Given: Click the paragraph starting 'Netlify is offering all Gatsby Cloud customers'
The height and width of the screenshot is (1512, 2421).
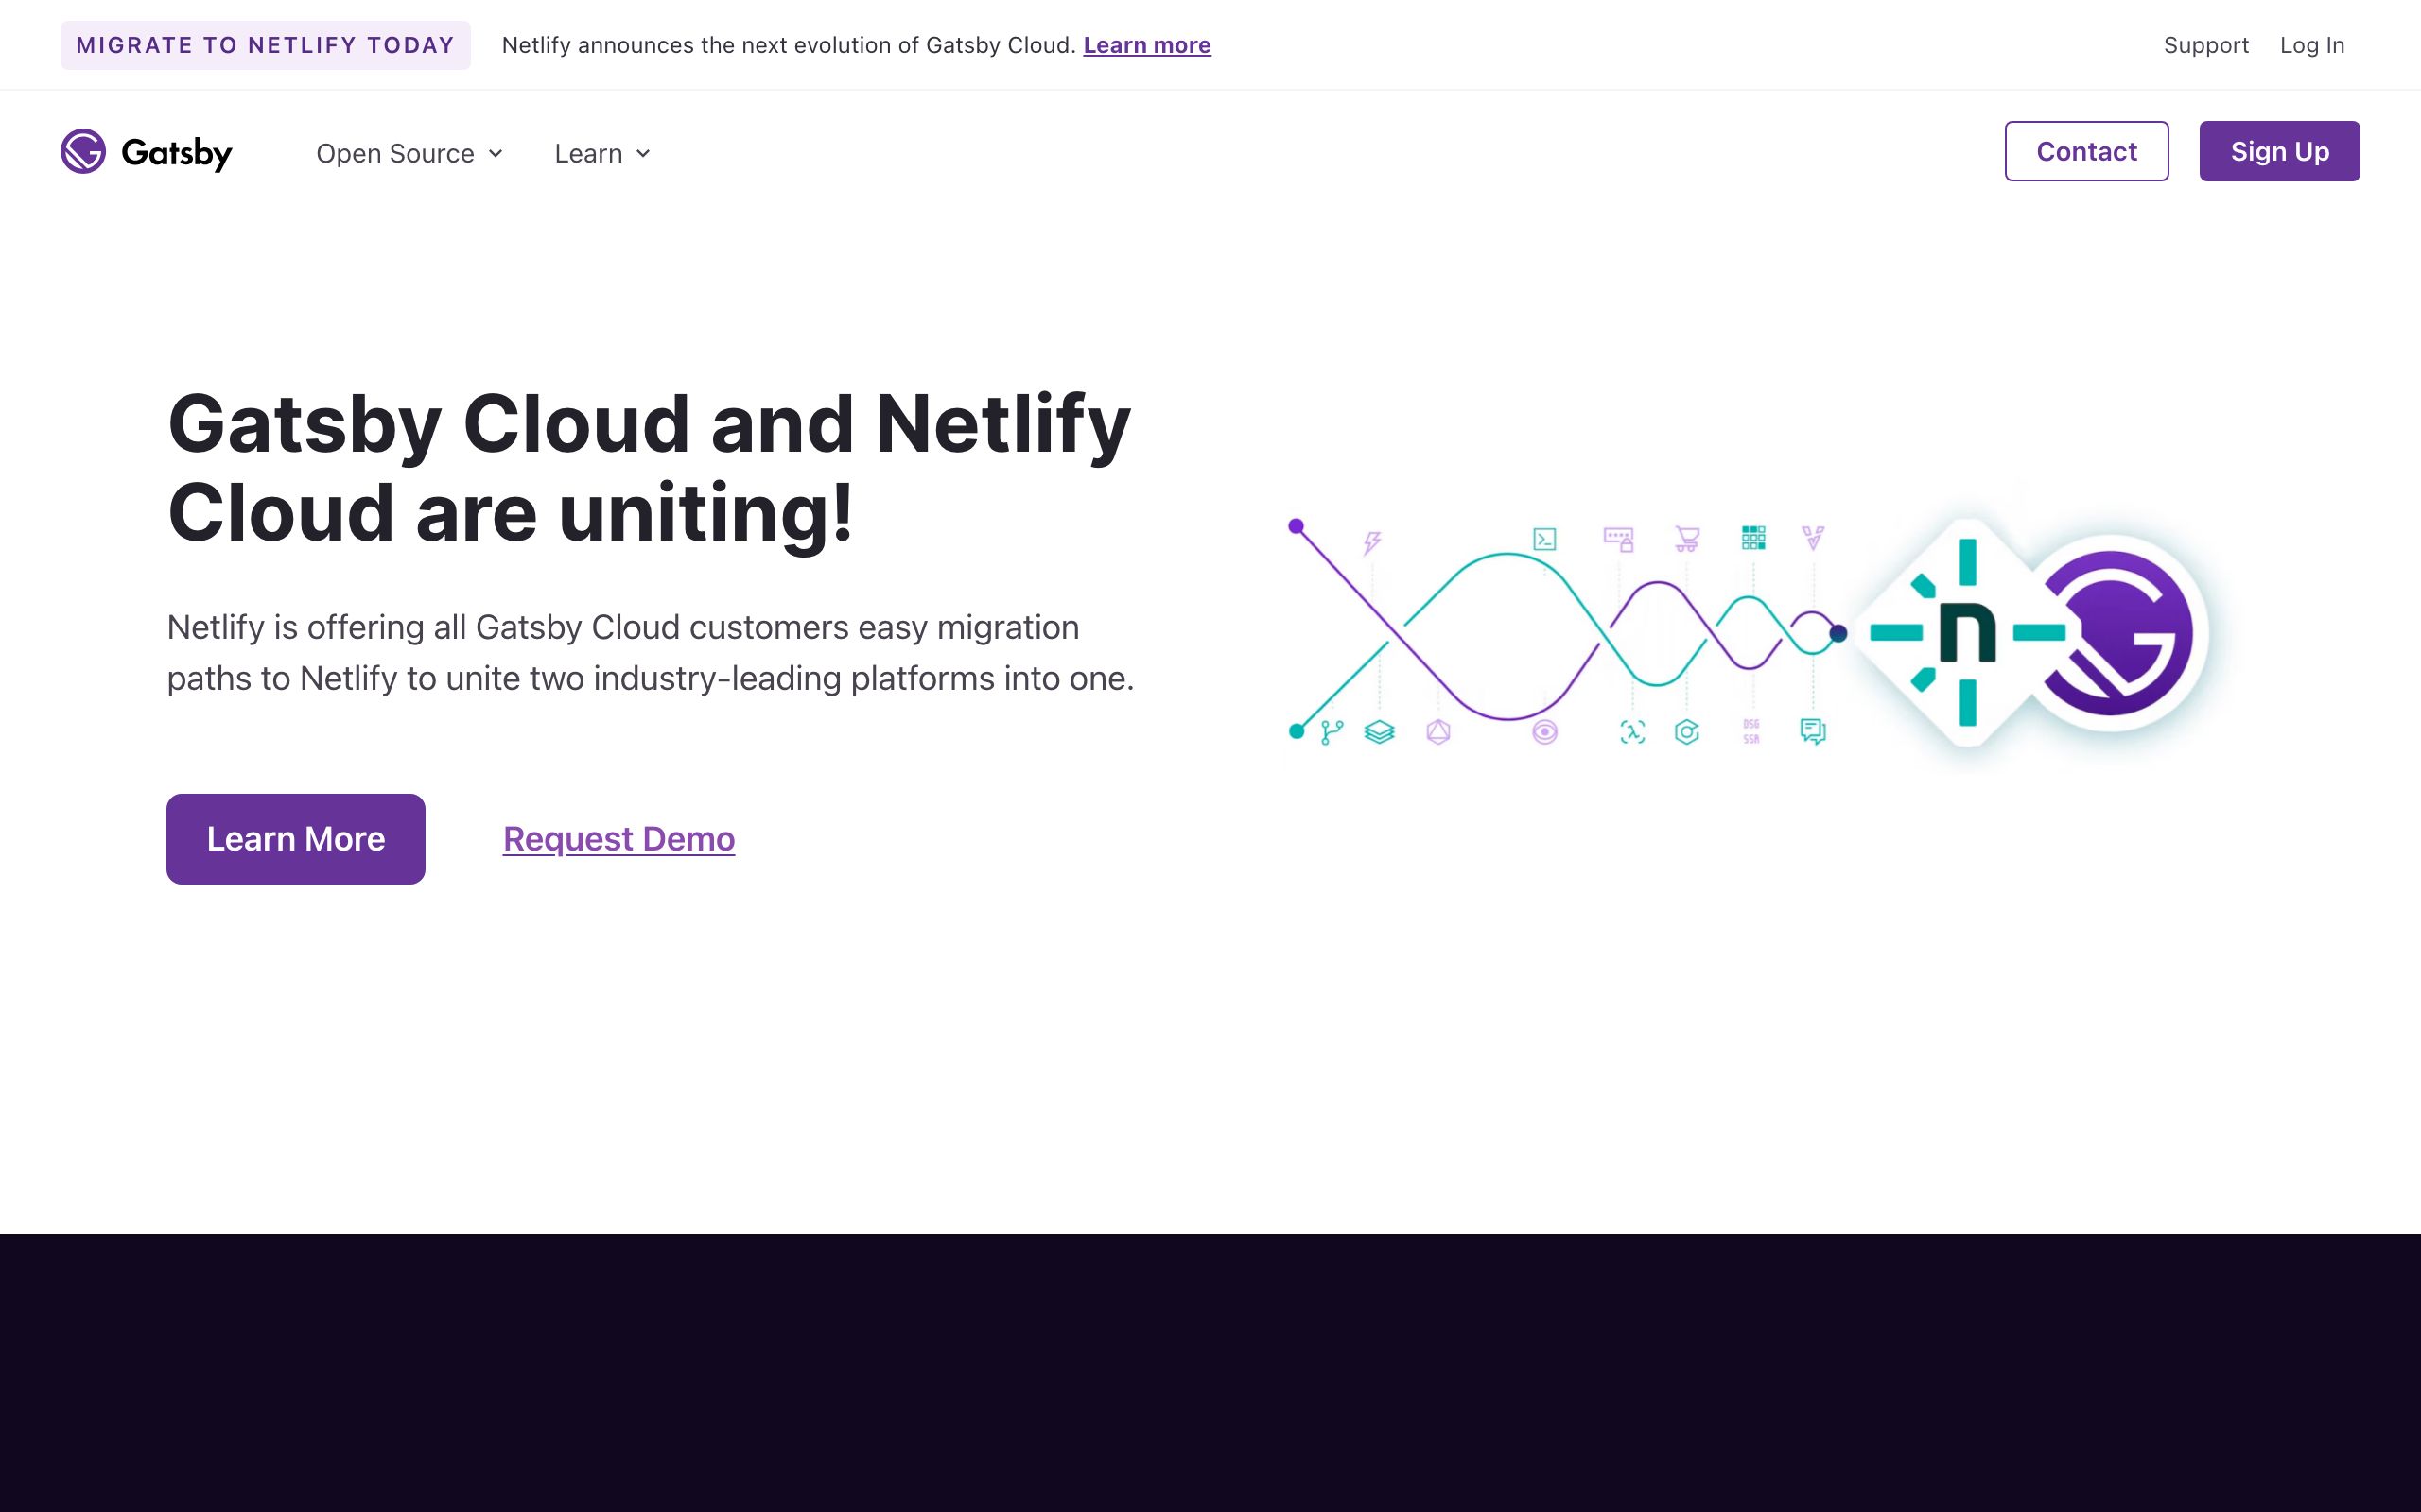Looking at the screenshot, I should point(651,652).
